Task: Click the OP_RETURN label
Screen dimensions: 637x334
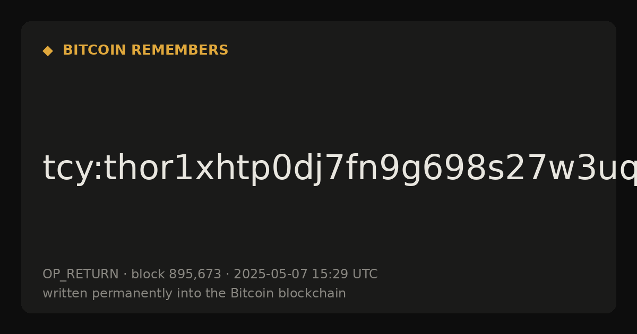Action: coord(81,274)
